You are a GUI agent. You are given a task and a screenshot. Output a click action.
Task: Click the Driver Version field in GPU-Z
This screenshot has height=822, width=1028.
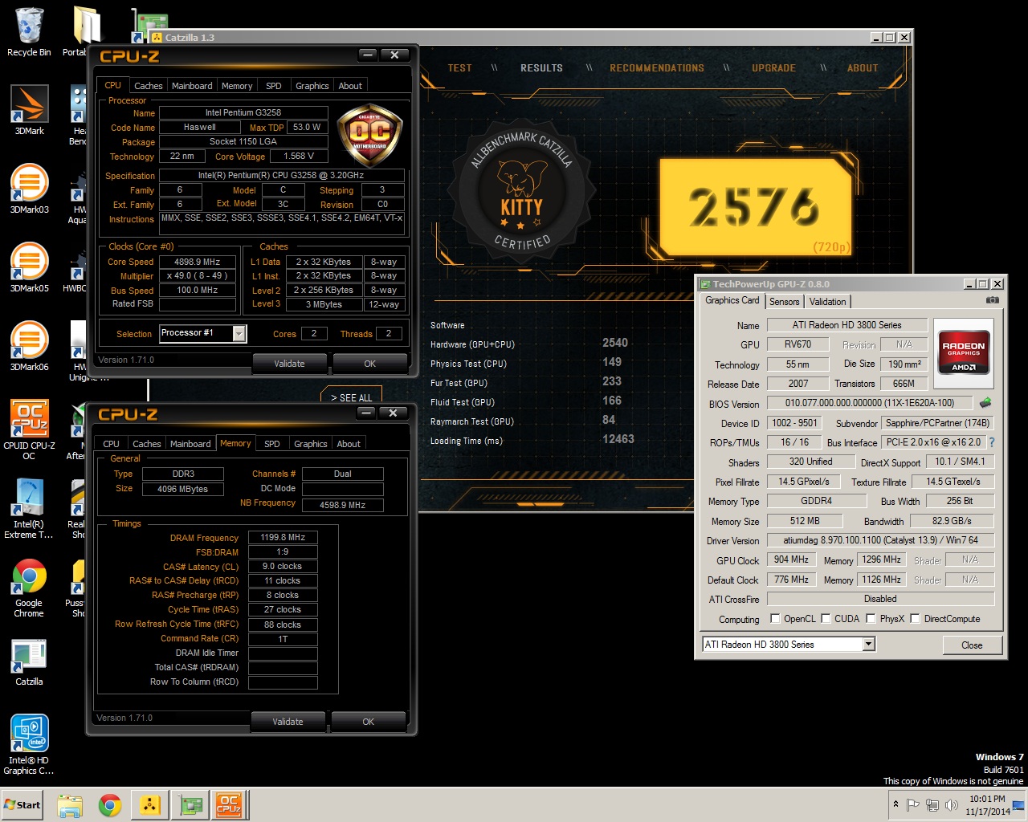tap(880, 540)
